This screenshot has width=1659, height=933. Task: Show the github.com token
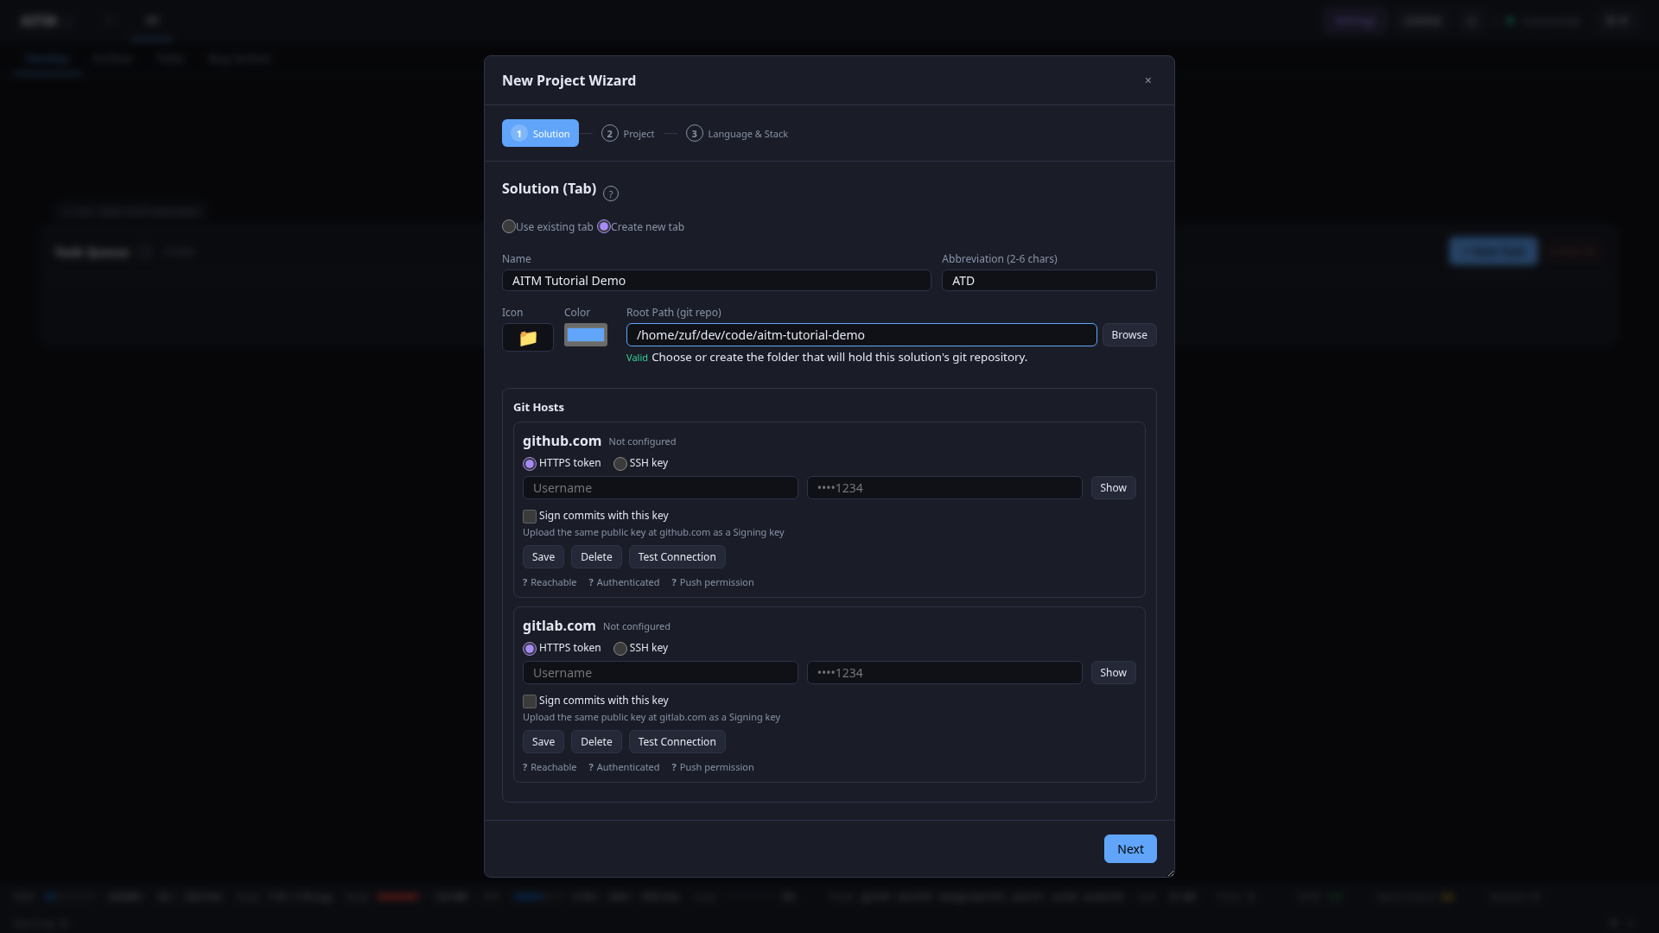1113,488
